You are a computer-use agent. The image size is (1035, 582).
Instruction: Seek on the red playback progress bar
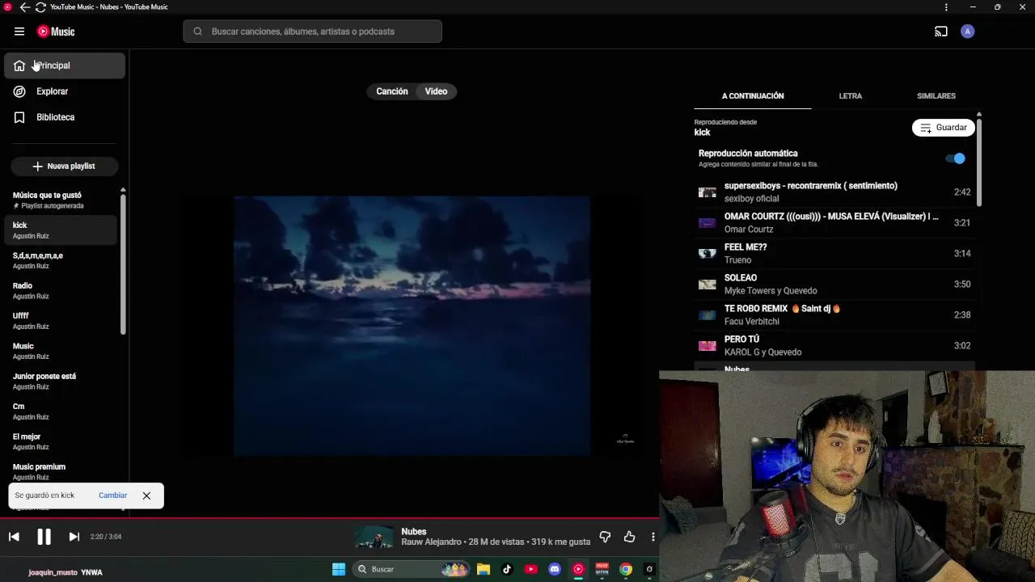click(x=330, y=518)
